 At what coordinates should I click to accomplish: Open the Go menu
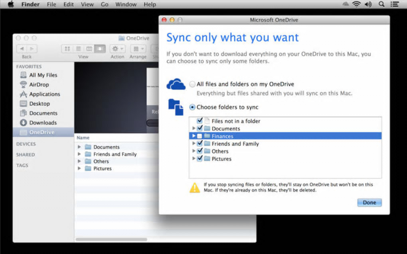[105, 4]
